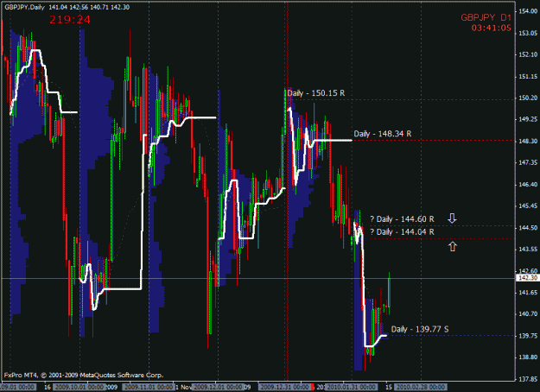The width and height of the screenshot is (540, 392).
Task: Click the '1 Nov' label on the time axis
Action: [x=183, y=387]
